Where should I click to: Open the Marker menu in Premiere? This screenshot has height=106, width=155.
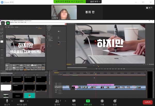tap(16, 22)
